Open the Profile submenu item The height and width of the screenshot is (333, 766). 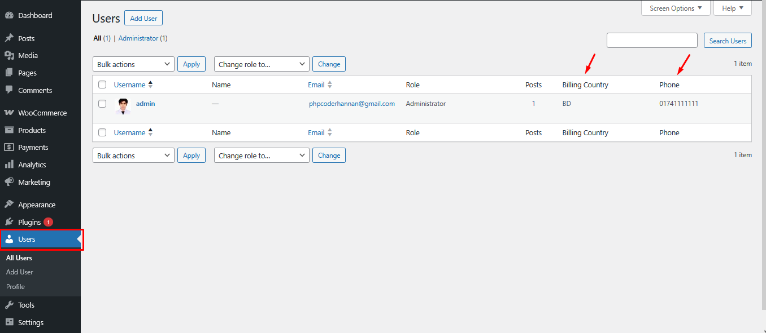tap(15, 287)
